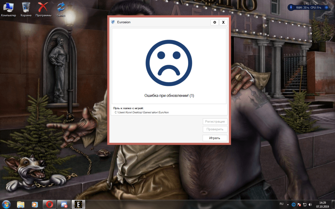Click the Euroaion launcher taskbar button
335x209 pixels.
78,204
